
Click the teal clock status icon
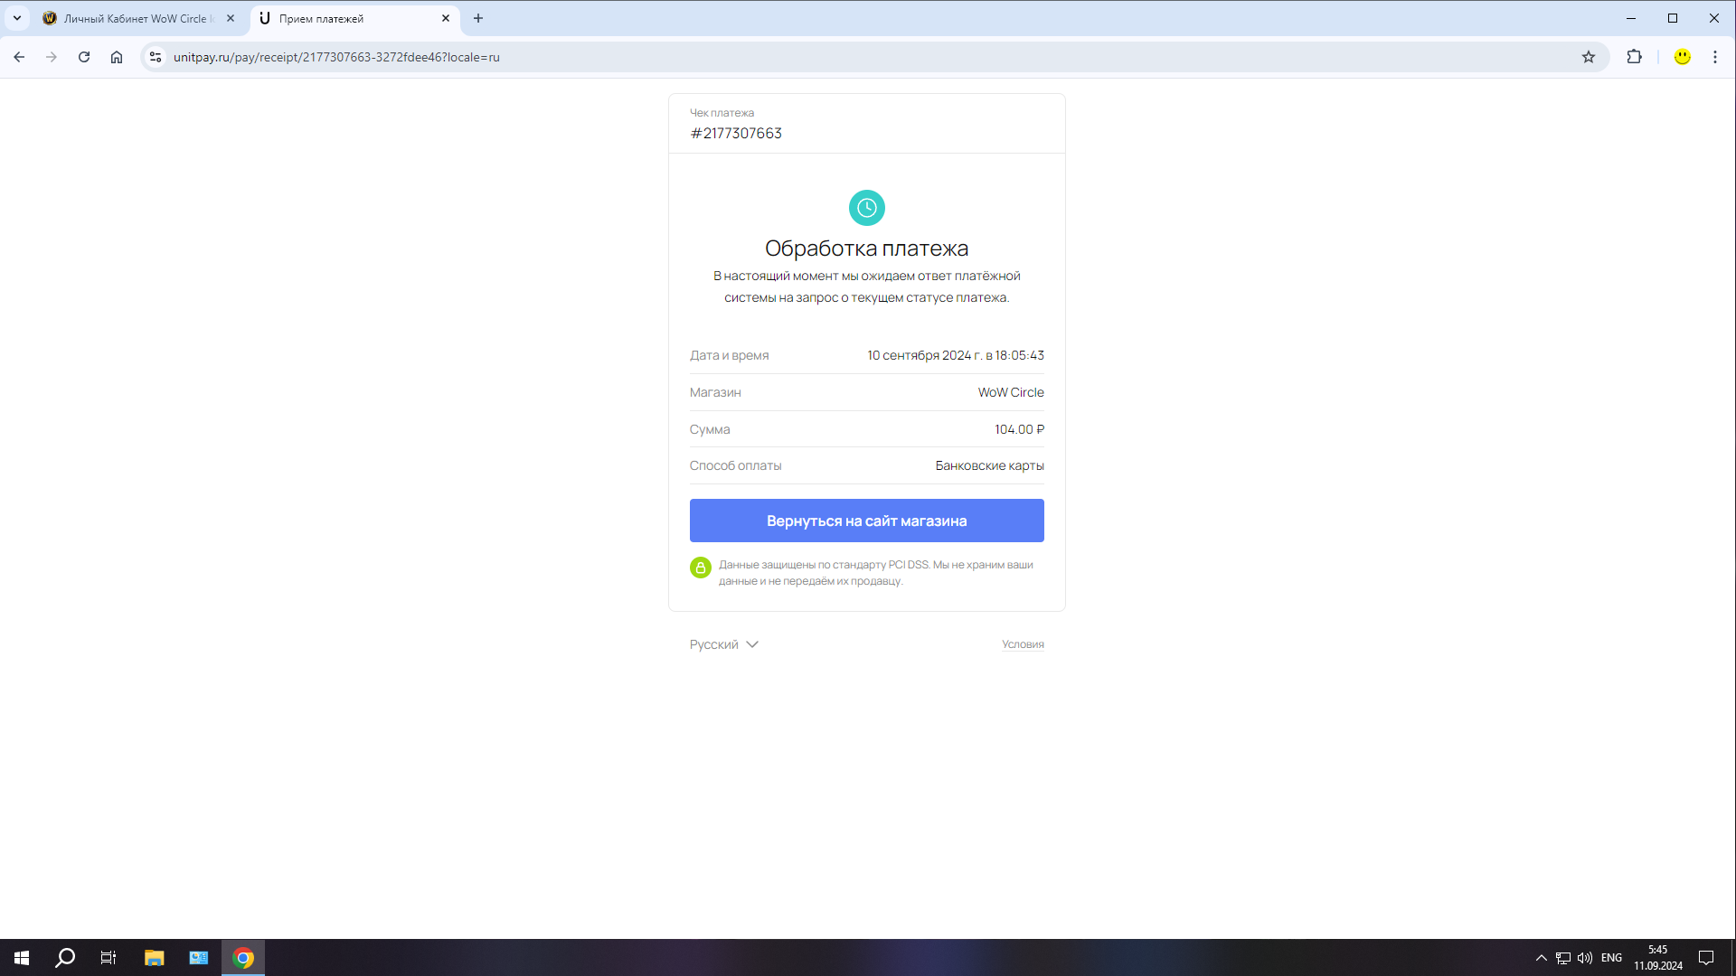866,208
